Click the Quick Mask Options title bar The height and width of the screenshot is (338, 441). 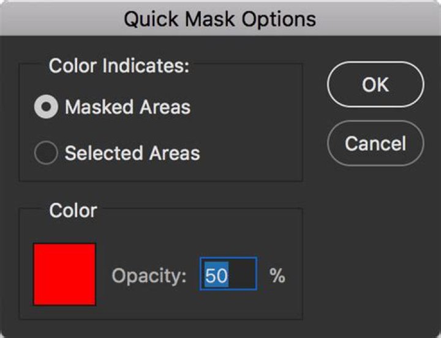221,18
